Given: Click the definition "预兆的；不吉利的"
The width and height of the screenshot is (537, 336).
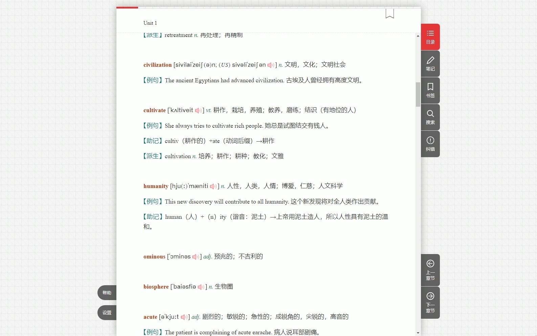Looking at the screenshot, I should coord(239,256).
